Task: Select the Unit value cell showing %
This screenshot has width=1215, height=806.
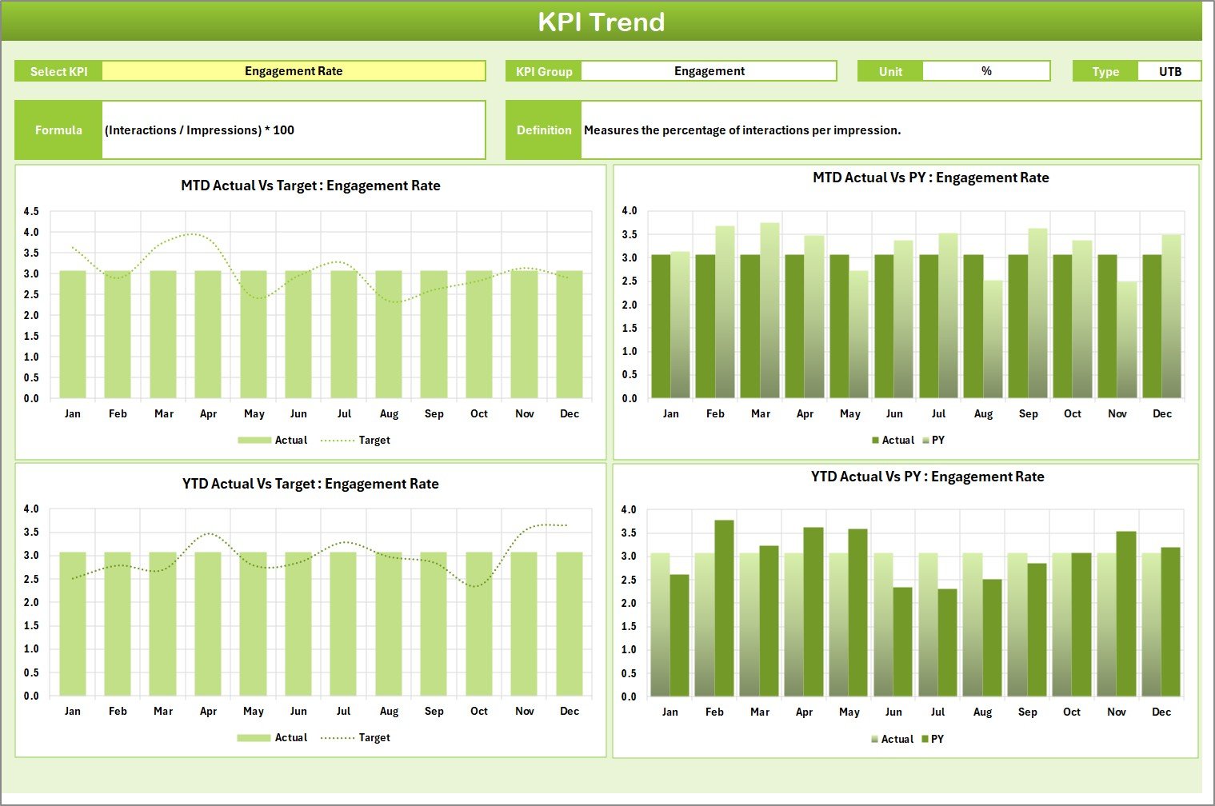Action: [985, 71]
